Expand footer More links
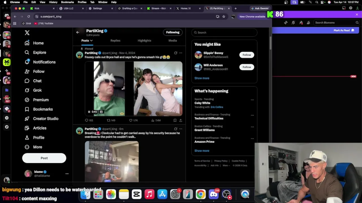 (x=226, y=166)
